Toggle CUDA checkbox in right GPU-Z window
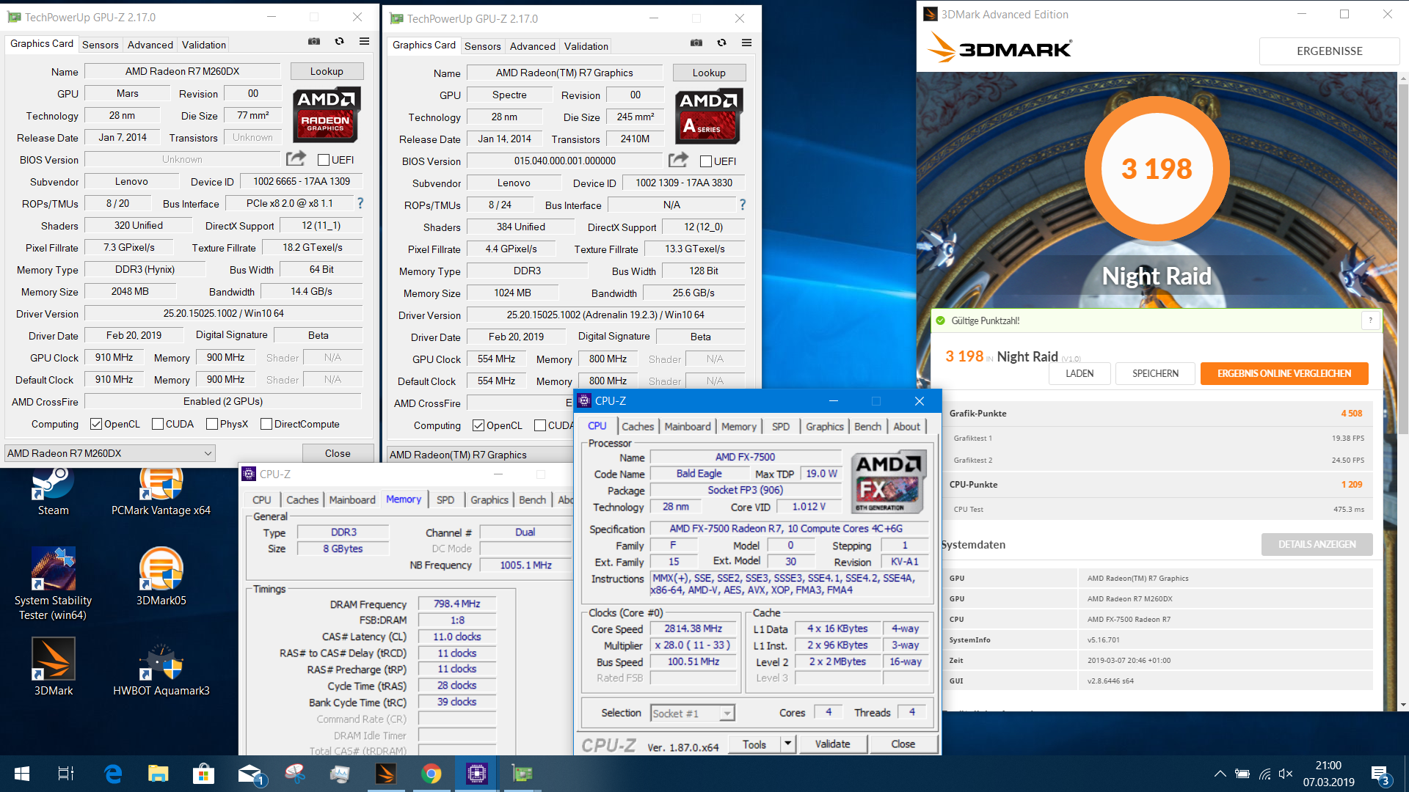The image size is (1409, 792). [539, 425]
